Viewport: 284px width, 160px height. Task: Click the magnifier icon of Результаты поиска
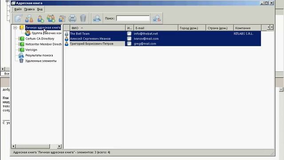[x=21, y=55]
